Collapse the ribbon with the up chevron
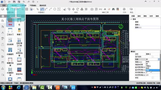 (x=146, y=1)
